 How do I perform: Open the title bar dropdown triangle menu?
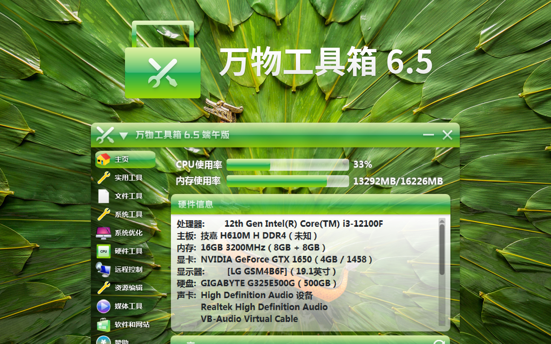(124, 136)
